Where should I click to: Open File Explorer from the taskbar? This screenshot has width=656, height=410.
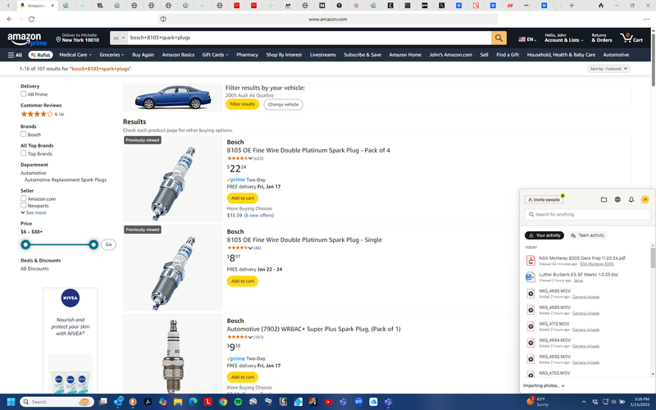(x=178, y=402)
